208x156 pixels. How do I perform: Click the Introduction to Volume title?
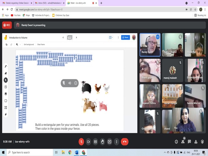coord(18,38)
